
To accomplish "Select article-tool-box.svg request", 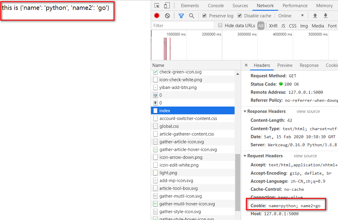I will click(x=193, y=188).
